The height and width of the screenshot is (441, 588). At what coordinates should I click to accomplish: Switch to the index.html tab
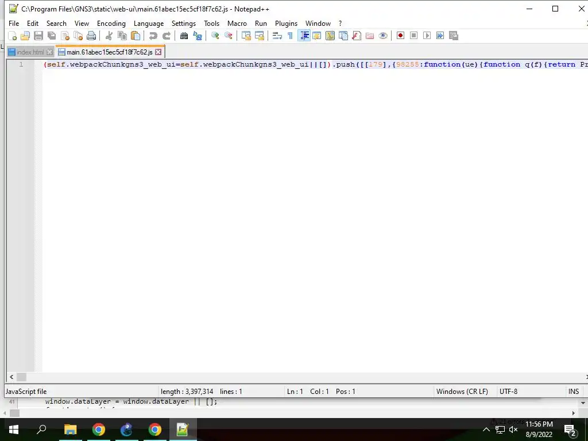coord(30,52)
